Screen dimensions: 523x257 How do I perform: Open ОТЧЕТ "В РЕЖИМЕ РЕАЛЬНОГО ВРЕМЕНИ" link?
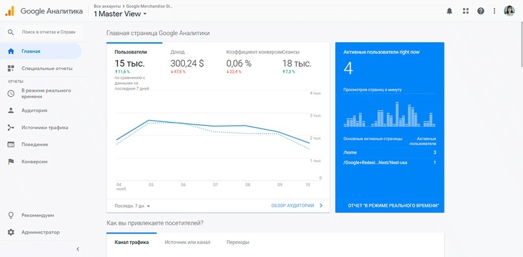pos(393,206)
